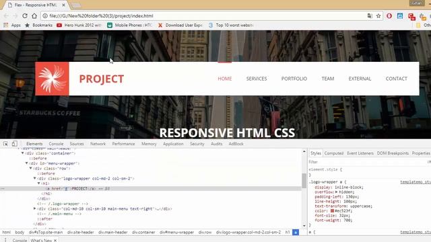The width and height of the screenshot is (431, 242).
Task: Collapse the logo-wrapper col-md-2 div node
Action: point(34,179)
